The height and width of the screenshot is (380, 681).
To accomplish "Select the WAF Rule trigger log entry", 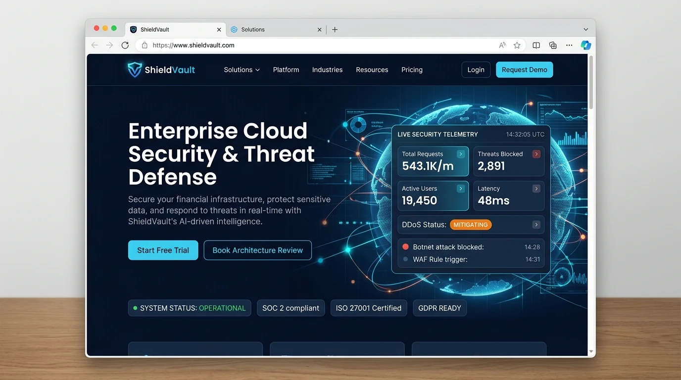I will coord(471,259).
